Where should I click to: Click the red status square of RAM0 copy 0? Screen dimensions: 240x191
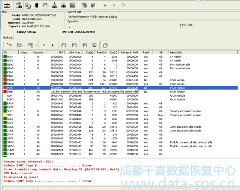pos(5,80)
